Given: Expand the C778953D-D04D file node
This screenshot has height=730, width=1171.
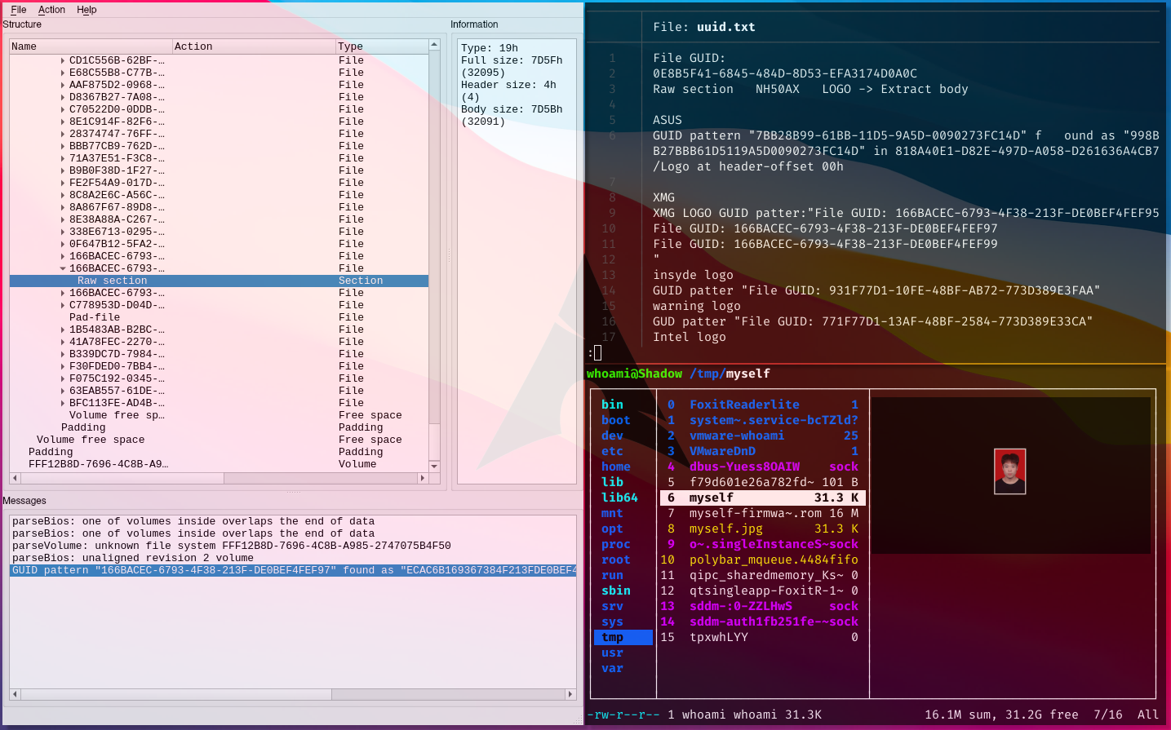Looking at the screenshot, I should point(63,305).
